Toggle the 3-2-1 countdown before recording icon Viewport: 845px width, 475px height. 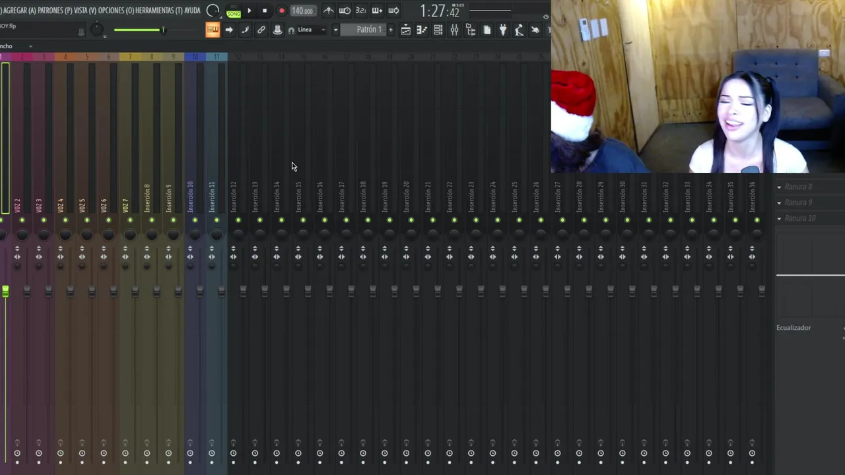[361, 11]
